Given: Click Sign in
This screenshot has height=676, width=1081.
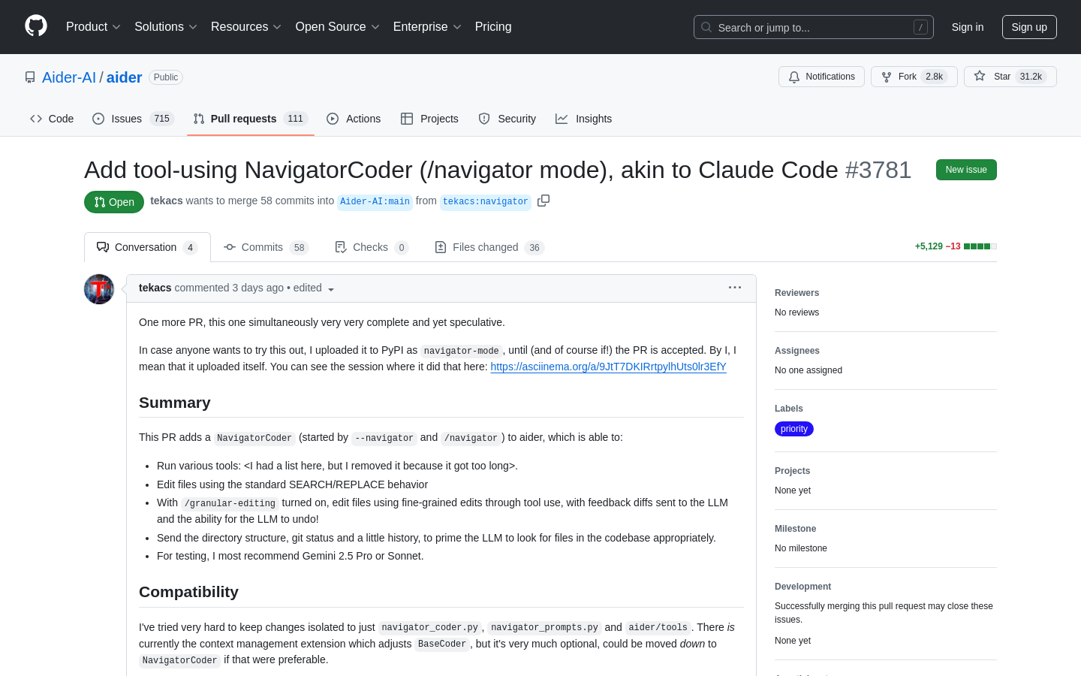Looking at the screenshot, I should 968,27.
